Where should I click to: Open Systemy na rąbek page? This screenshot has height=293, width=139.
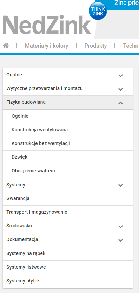pyautogui.click(x=68, y=254)
